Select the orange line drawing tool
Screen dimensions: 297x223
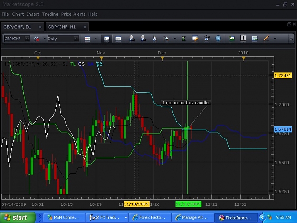pos(266,38)
